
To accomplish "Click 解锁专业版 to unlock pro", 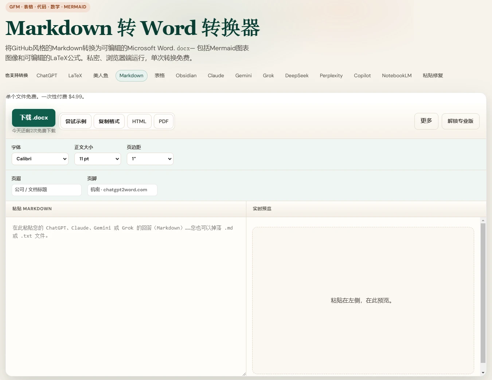I will tap(461, 121).
